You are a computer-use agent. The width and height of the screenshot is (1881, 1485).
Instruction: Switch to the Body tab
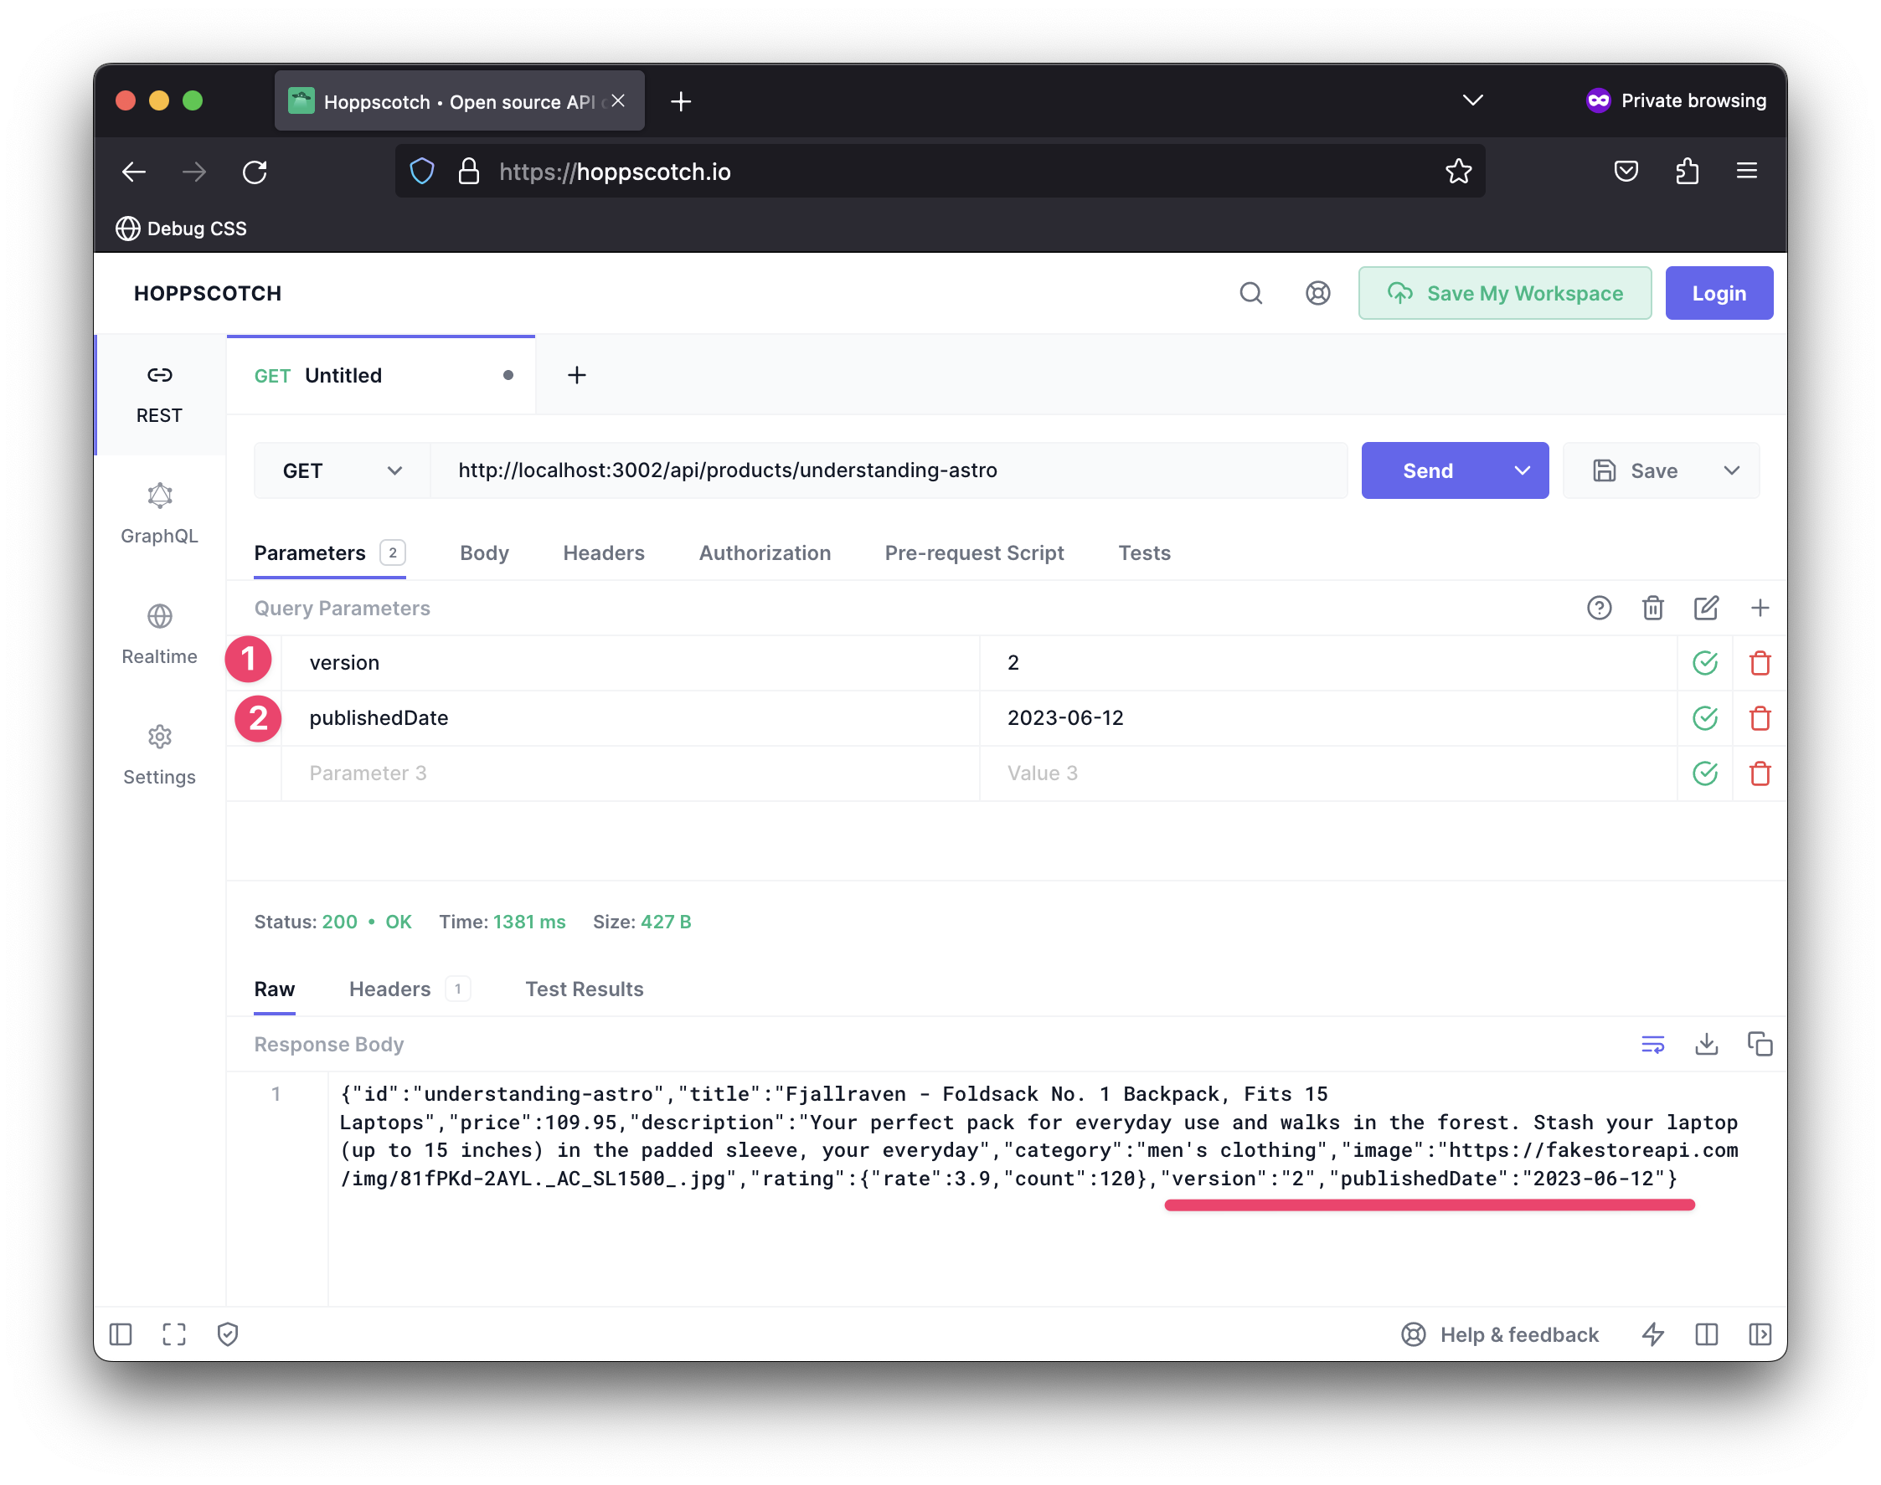point(484,552)
